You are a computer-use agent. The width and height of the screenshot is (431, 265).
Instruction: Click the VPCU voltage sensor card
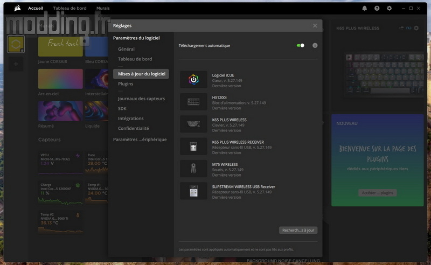pyautogui.click(x=60, y=163)
